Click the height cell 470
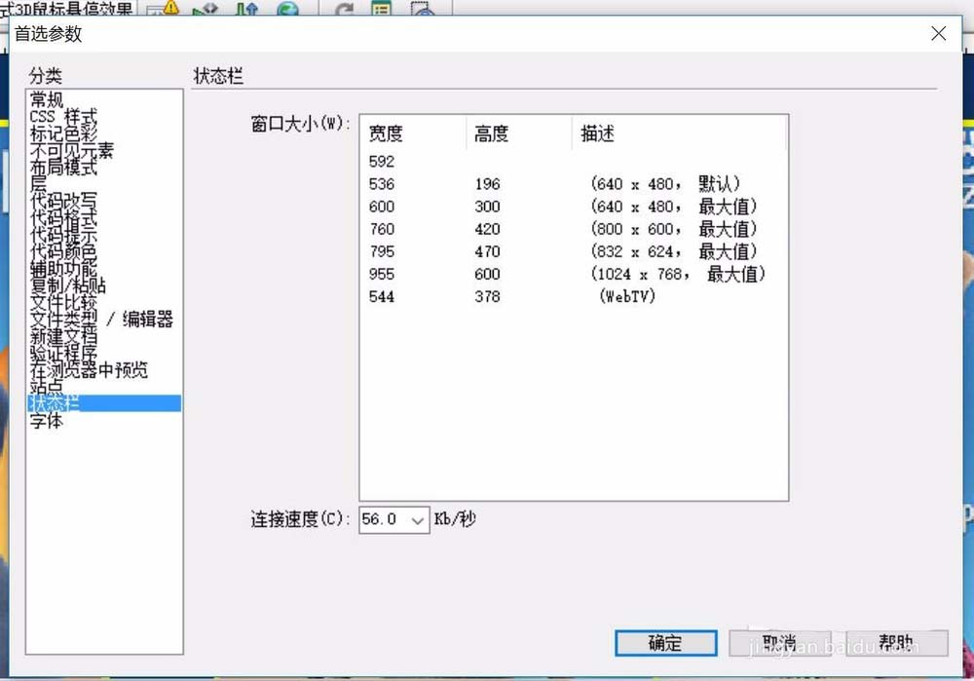This screenshot has height=681, width=974. (x=487, y=251)
